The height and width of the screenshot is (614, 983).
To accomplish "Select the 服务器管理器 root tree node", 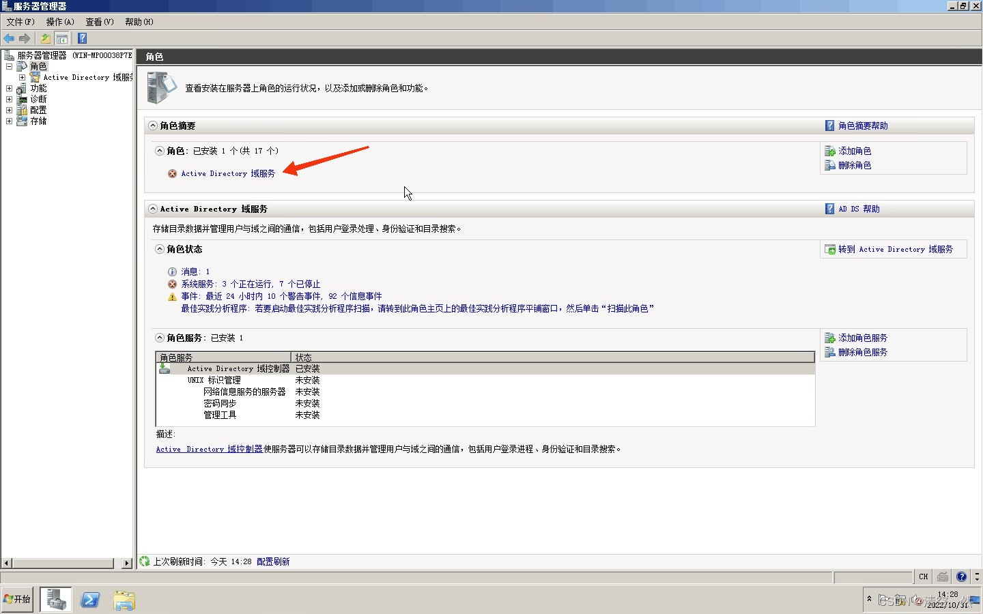I will [x=74, y=55].
